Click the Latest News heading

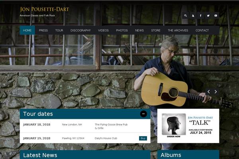click(40, 155)
